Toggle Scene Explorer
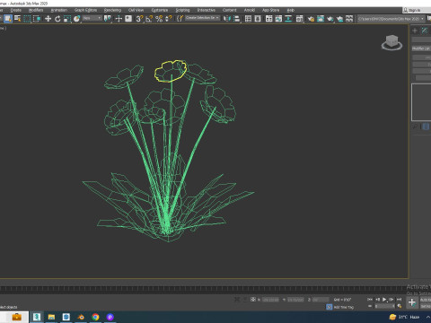 248,19
